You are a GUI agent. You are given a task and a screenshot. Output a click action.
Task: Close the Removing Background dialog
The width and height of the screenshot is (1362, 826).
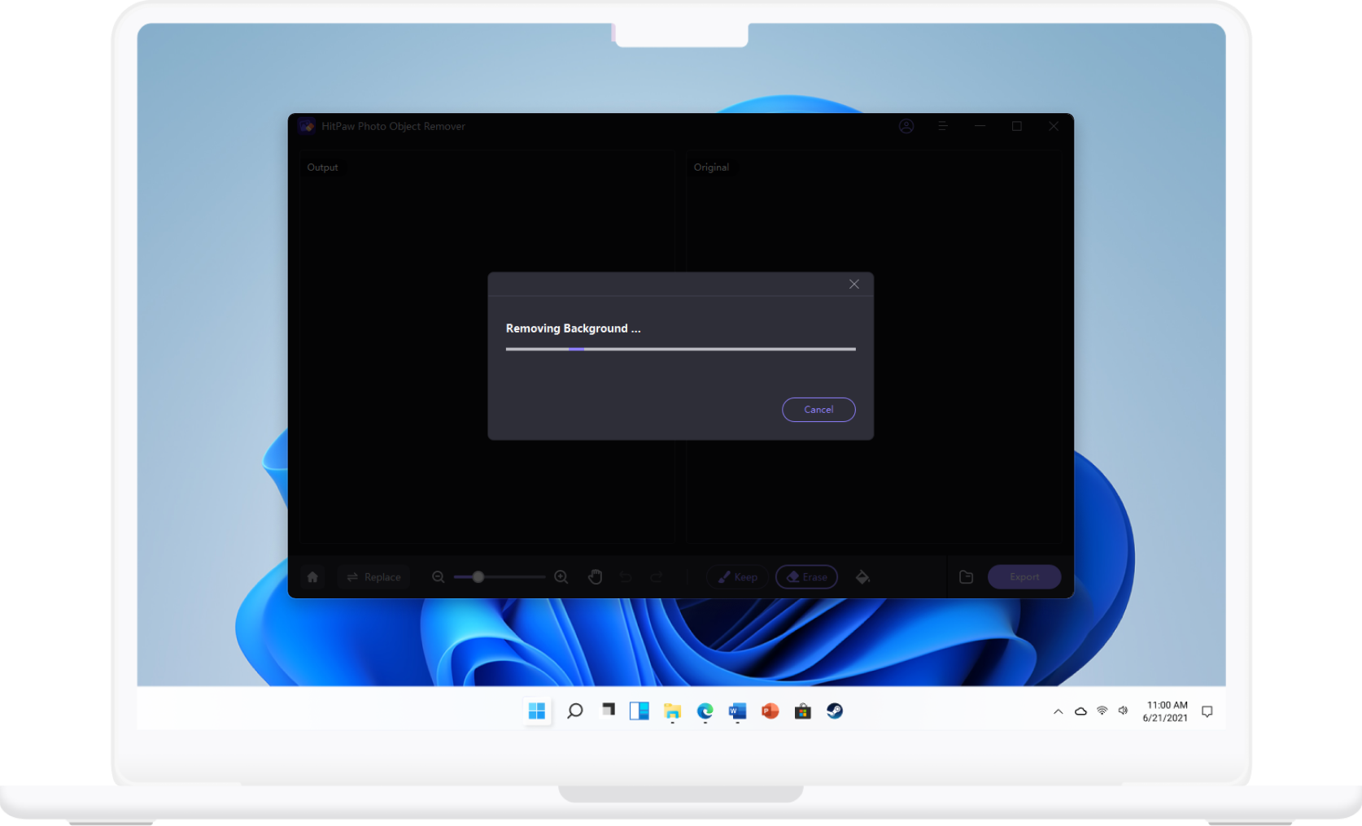pyautogui.click(x=853, y=284)
